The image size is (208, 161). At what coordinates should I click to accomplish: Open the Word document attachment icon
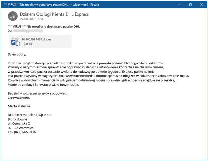pos(16,41)
